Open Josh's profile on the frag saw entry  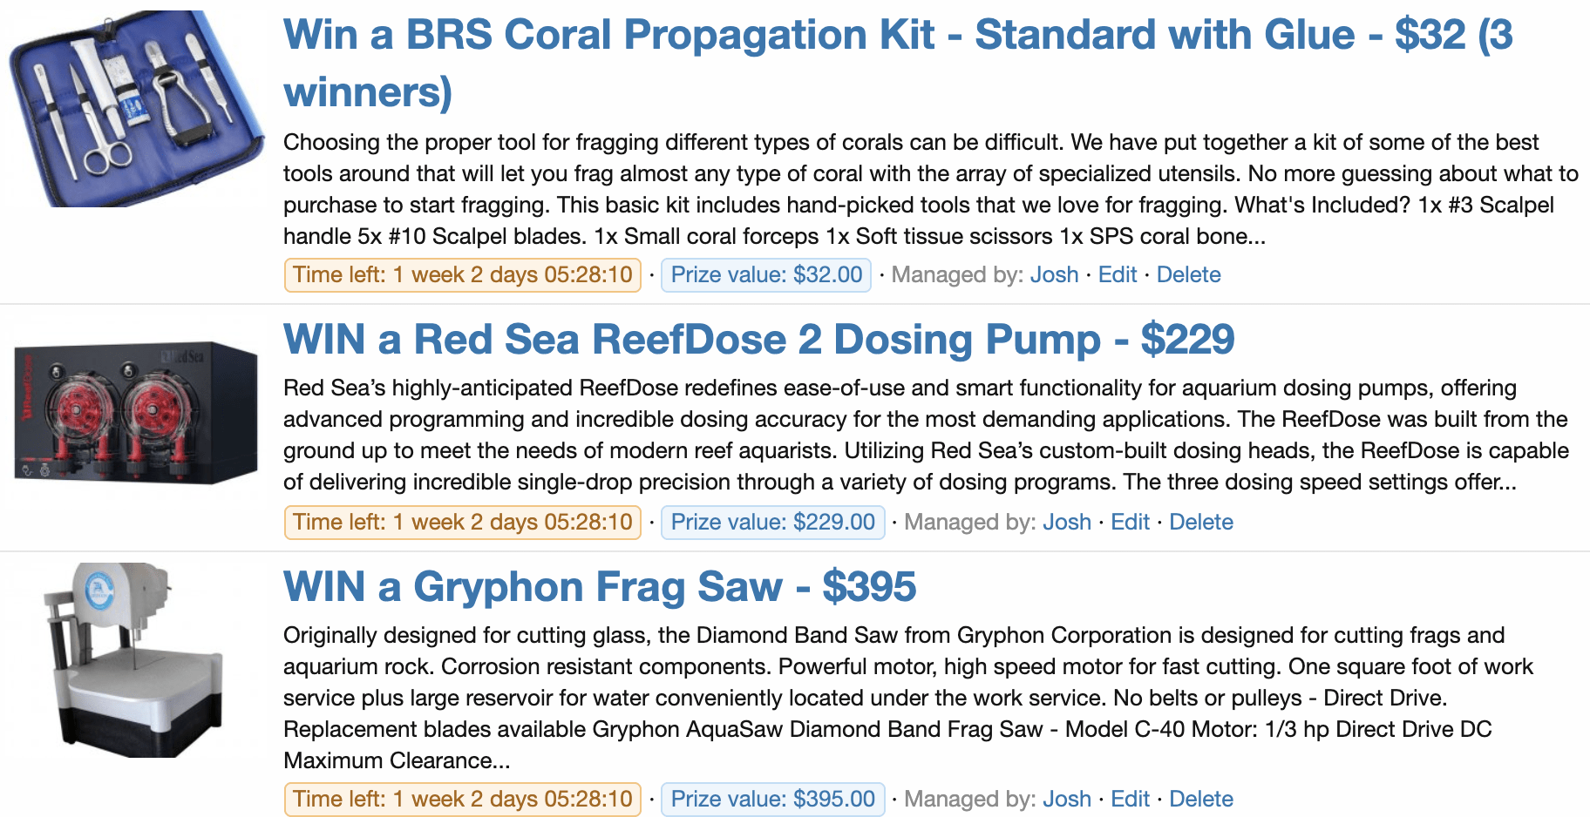(1067, 799)
